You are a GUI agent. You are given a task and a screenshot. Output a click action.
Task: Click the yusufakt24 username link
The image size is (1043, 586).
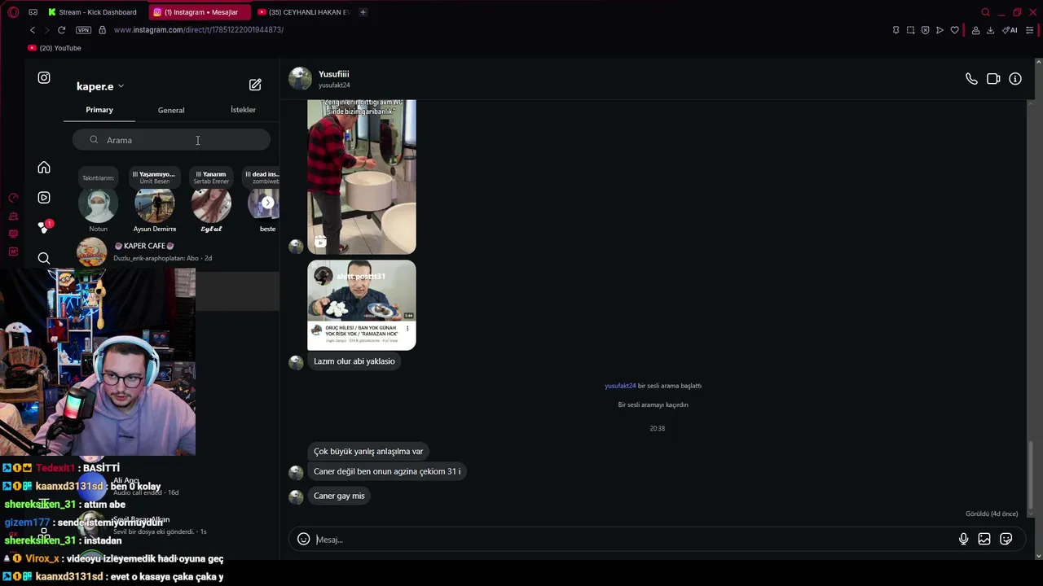[334, 85]
